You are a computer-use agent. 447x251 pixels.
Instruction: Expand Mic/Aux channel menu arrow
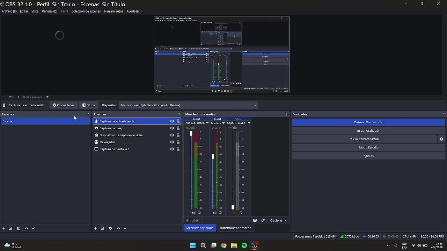[x=223, y=123]
